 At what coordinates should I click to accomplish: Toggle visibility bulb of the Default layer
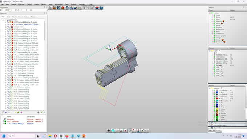215,65
